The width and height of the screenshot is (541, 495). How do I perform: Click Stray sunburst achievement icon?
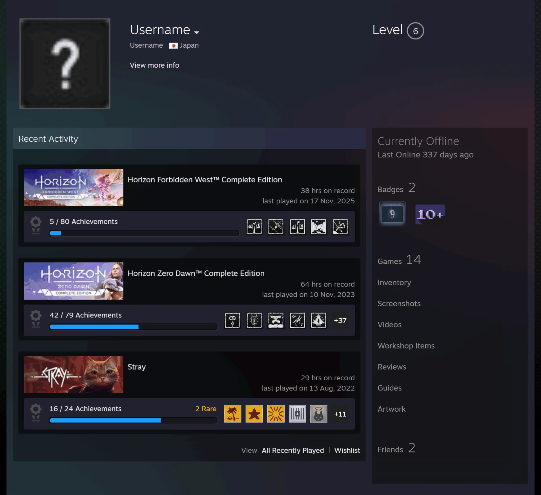[276, 414]
